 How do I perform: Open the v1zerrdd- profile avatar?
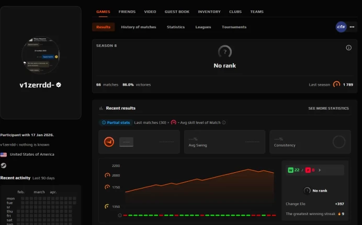point(41,55)
